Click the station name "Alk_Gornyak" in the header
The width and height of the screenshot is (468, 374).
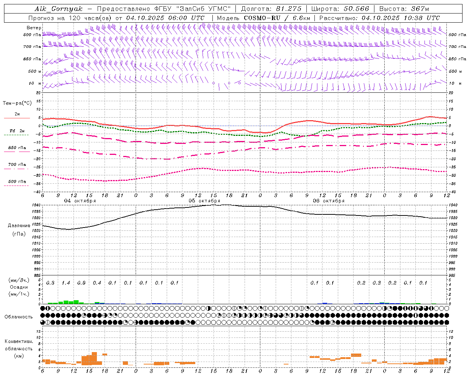click(59, 9)
